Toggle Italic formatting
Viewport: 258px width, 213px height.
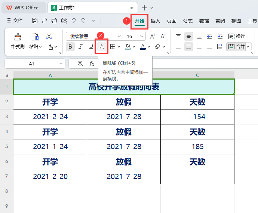tap(80, 47)
